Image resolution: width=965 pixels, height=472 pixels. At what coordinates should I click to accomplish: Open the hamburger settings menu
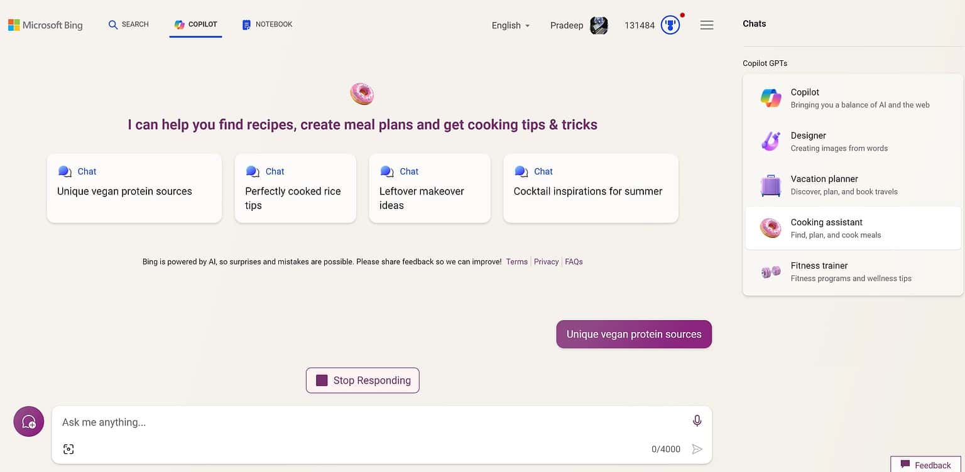[x=707, y=25]
